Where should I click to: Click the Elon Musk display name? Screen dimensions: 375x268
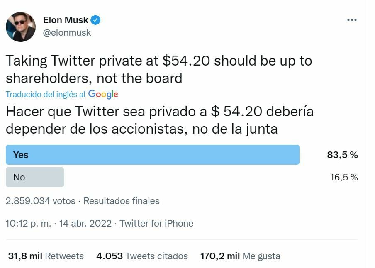66,20
